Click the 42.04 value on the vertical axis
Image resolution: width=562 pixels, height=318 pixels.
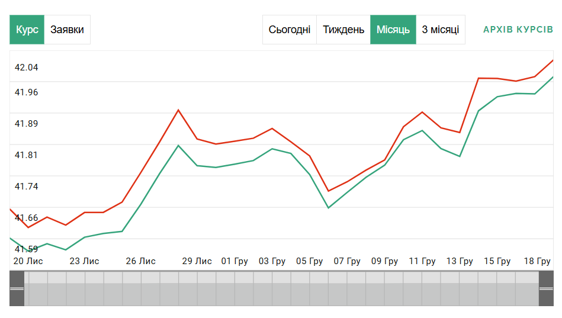pos(26,68)
